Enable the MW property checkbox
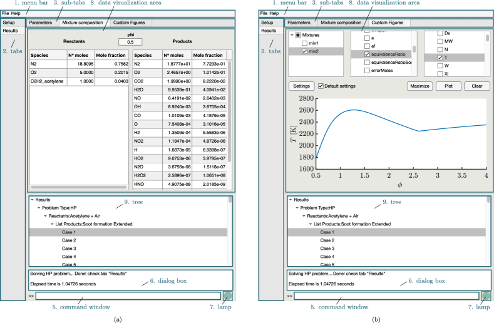The width and height of the screenshot is (494, 323). (x=439, y=41)
